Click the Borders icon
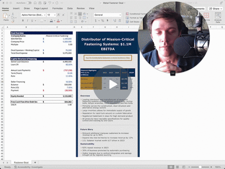The width and height of the screenshot is (225, 169). click(x=41, y=21)
